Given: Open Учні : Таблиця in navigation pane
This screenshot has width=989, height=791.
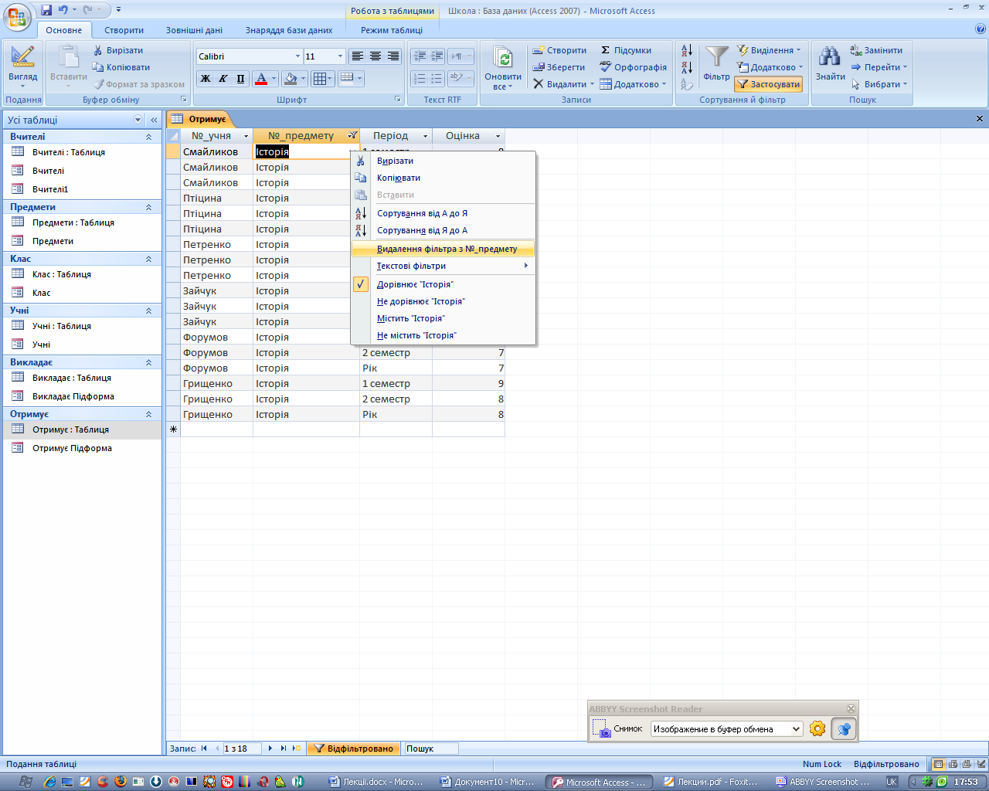Looking at the screenshot, I should pyautogui.click(x=82, y=326).
